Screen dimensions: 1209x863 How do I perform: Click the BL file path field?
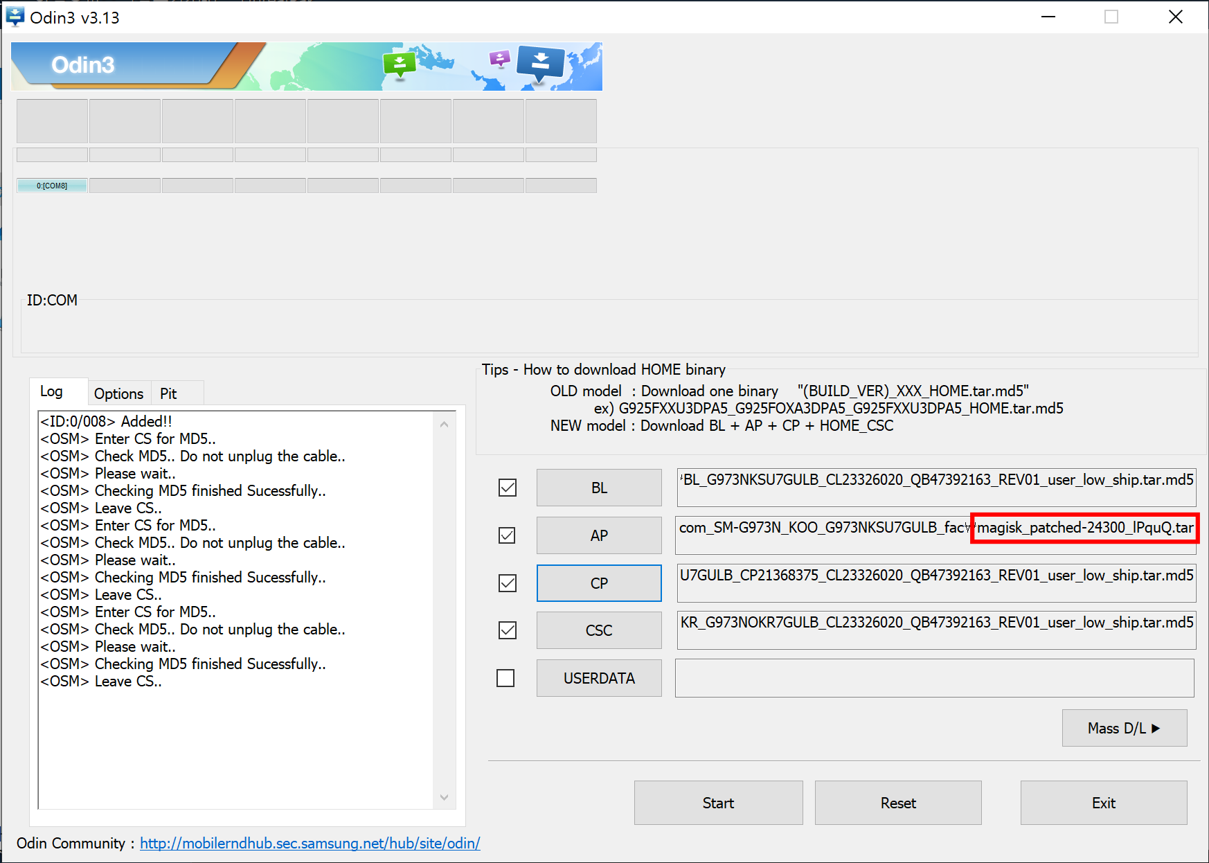[936, 488]
